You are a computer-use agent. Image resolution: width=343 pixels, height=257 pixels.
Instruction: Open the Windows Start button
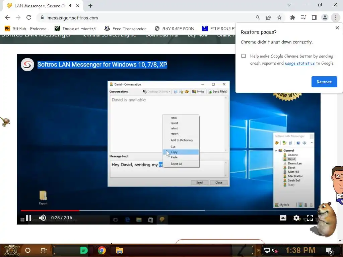click(11, 250)
